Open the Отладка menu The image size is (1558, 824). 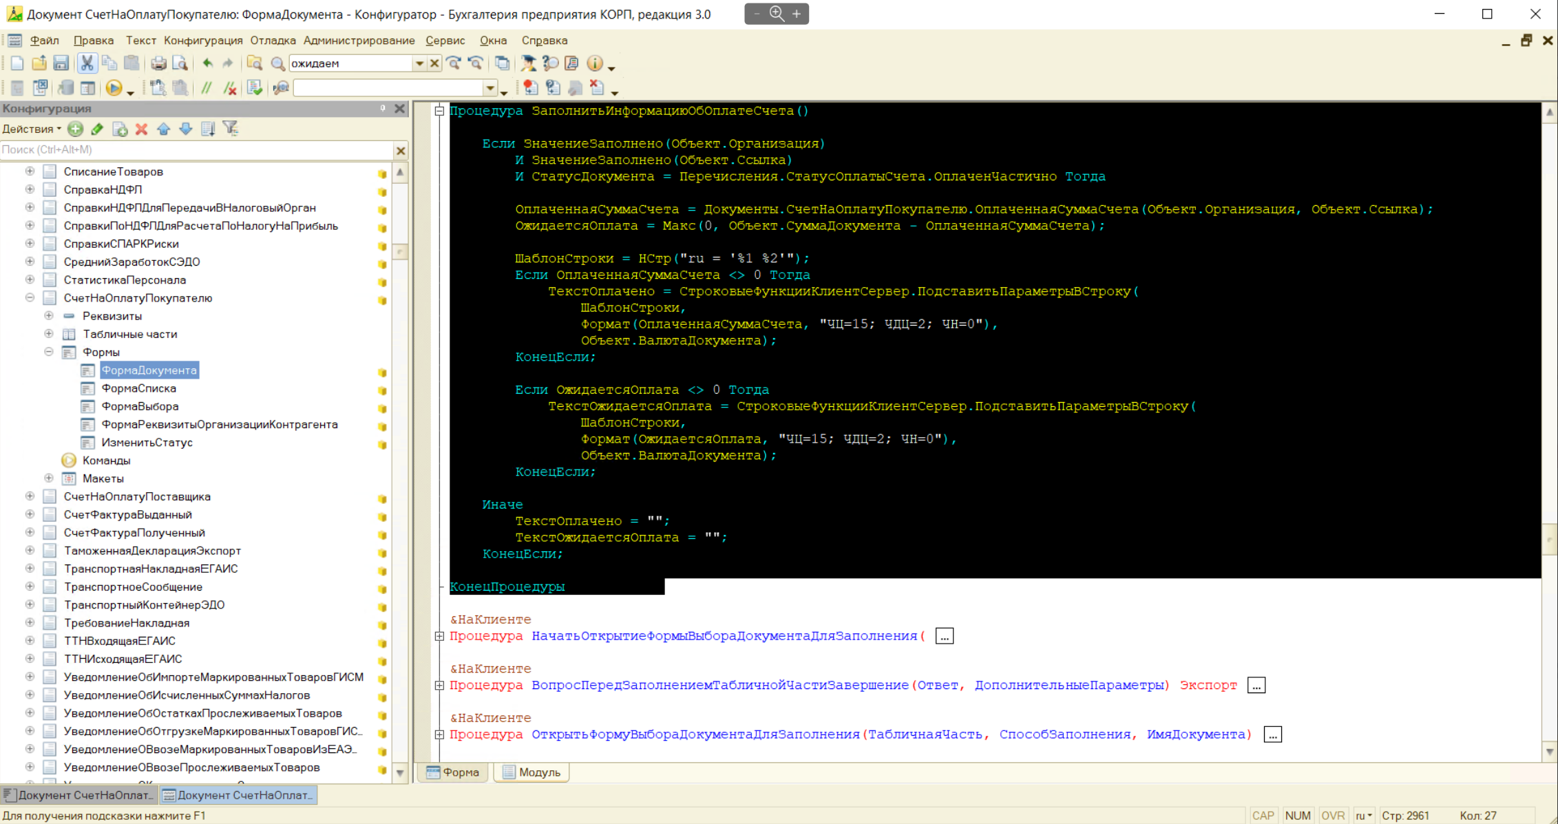click(273, 41)
